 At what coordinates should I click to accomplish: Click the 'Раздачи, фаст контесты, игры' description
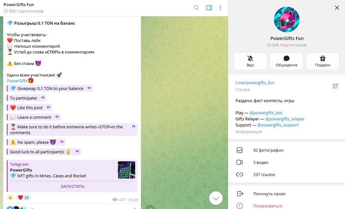coord(265,101)
